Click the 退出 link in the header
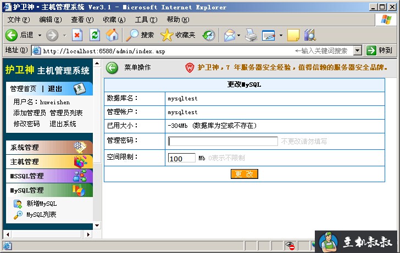The height and width of the screenshot is (253, 400). [55, 89]
